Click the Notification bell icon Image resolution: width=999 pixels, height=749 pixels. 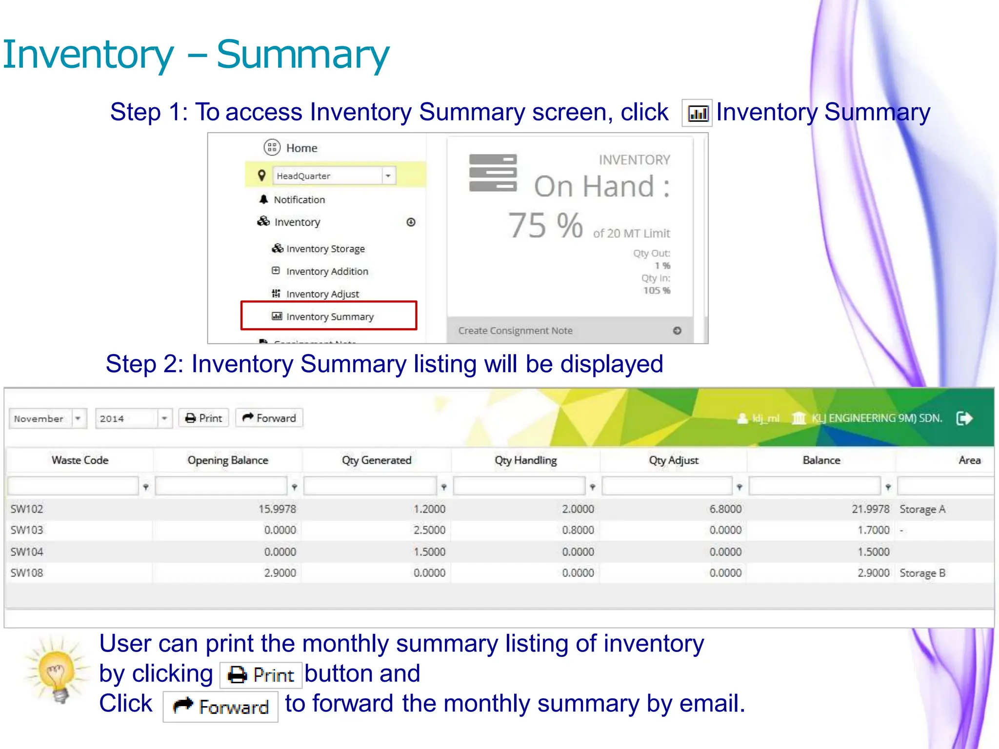pos(264,199)
